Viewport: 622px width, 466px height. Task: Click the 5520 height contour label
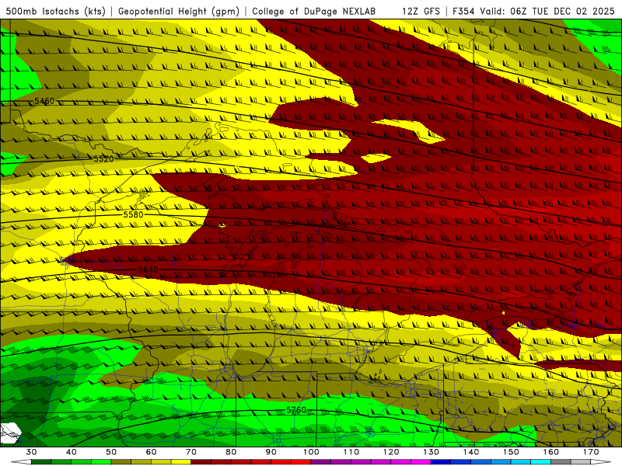tap(103, 159)
